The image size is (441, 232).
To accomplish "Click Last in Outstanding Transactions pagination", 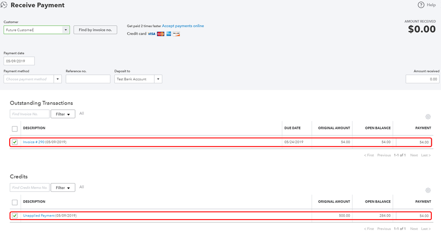I will click(426, 155).
